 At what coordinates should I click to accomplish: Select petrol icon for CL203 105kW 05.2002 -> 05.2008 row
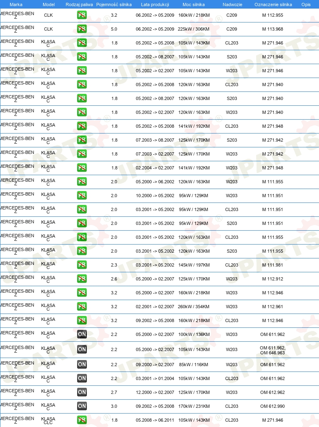click(82, 43)
